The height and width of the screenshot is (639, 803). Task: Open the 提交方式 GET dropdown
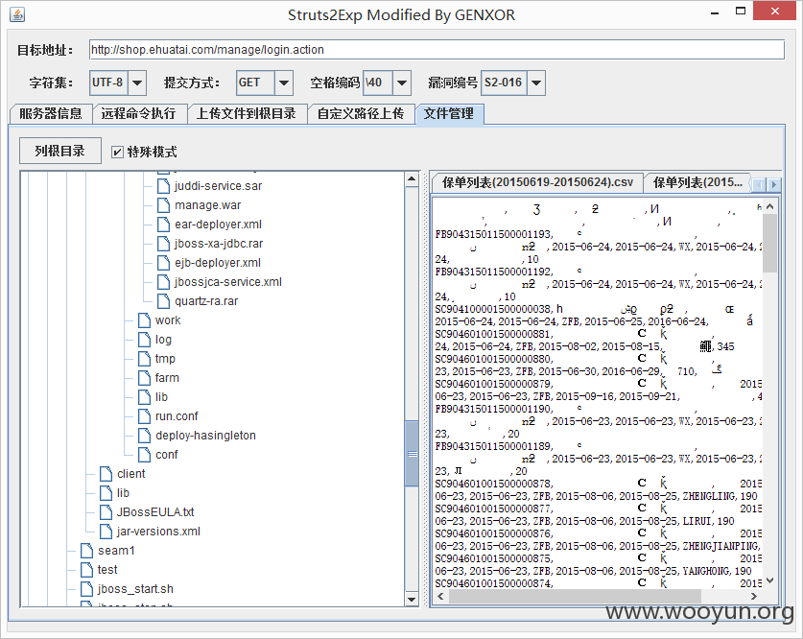(284, 83)
